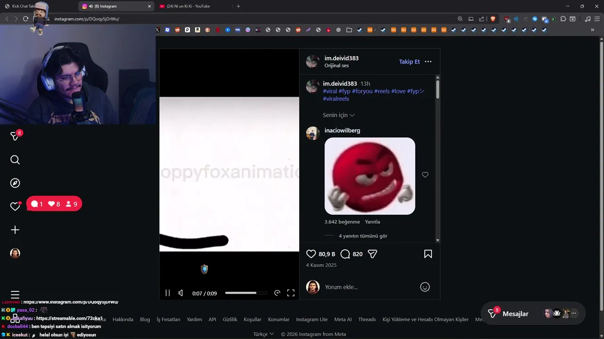Open emoji picker in comment box
The width and height of the screenshot is (604, 339).
[425, 287]
